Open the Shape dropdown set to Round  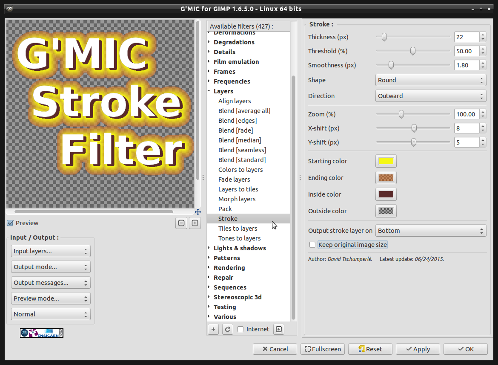[431, 80]
